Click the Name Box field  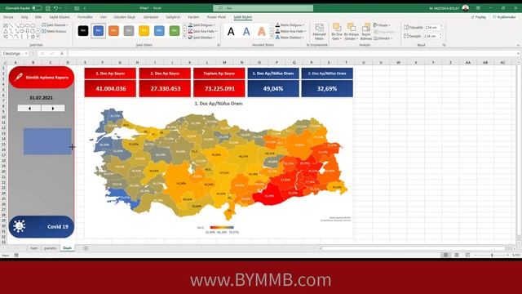tap(15, 53)
